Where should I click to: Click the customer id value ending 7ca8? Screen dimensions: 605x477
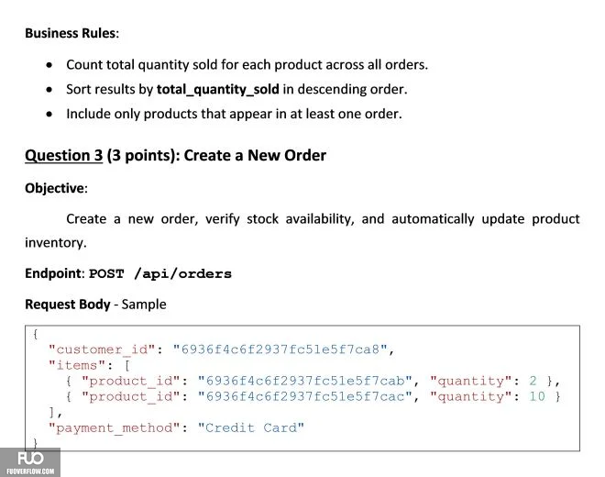coord(280,349)
